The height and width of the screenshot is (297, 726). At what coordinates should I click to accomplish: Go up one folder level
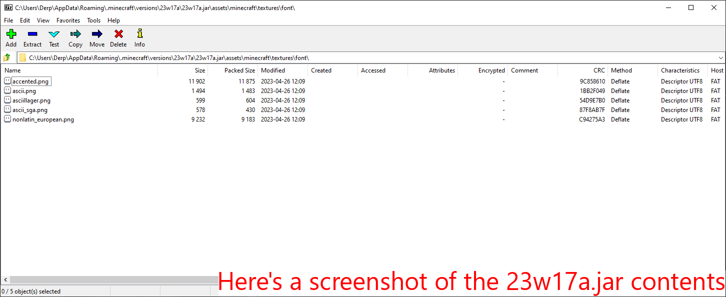(7, 57)
